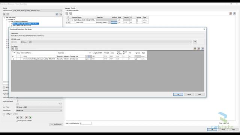Click Length/Width column header in Sub Areas table
Screen dimensions: 240x135
(97, 53)
